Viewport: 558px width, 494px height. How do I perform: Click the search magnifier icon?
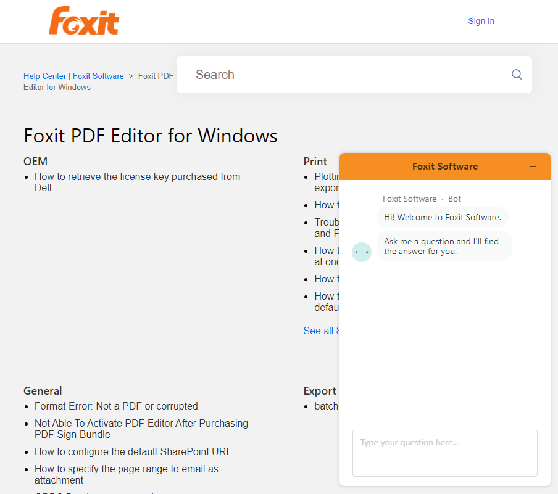(517, 75)
